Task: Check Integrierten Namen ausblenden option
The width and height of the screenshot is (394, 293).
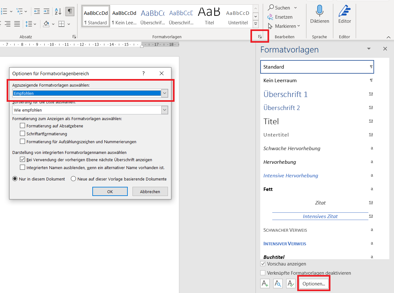Action: pos(22,168)
